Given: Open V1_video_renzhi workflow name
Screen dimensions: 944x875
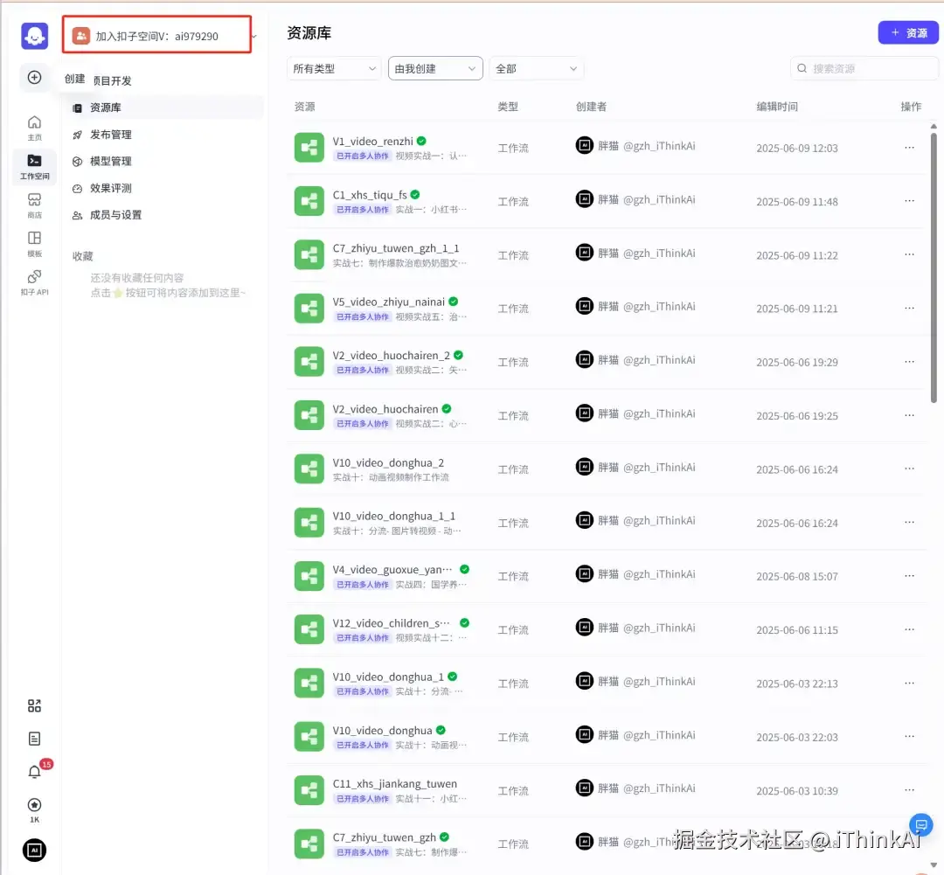Looking at the screenshot, I should click(372, 142).
